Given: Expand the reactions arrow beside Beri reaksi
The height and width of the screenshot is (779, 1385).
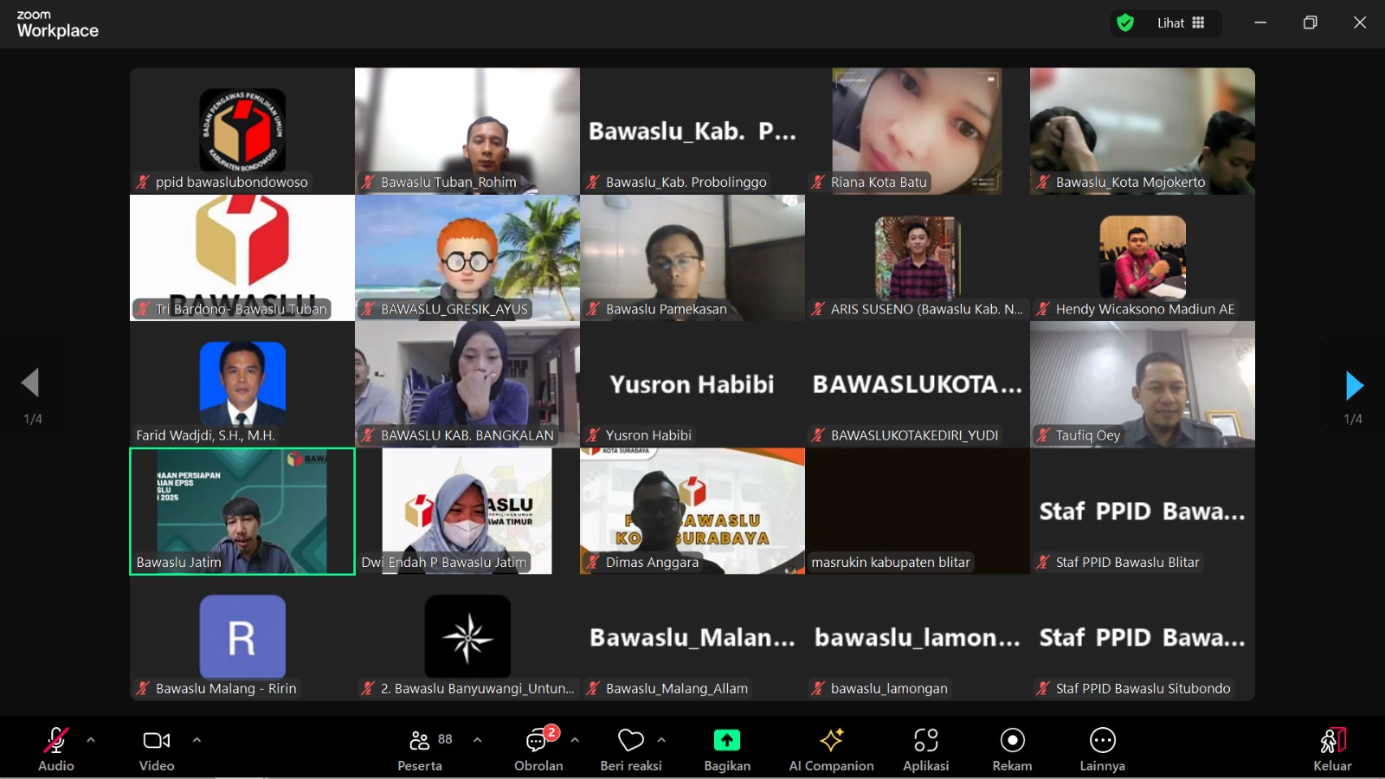Looking at the screenshot, I should coord(661,740).
